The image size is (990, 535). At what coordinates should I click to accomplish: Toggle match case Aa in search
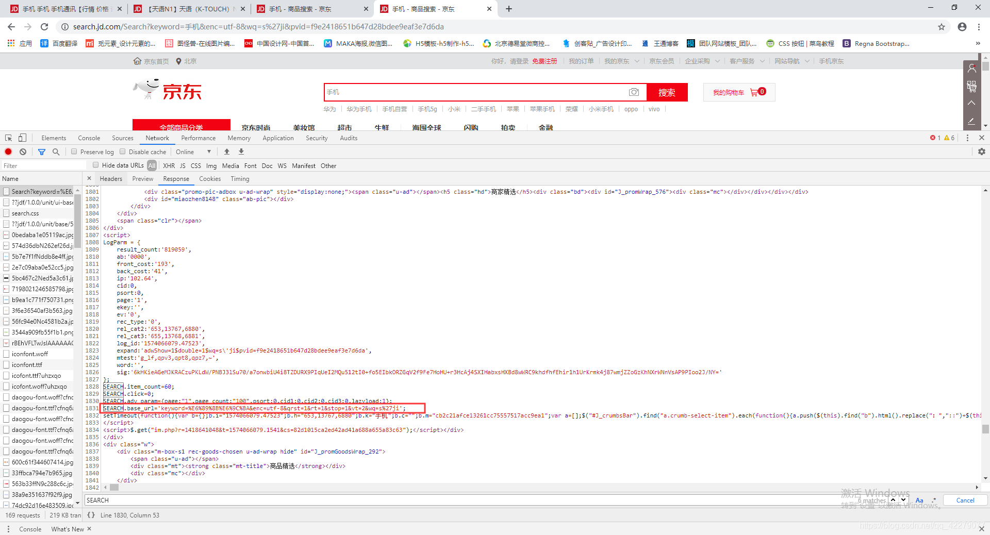click(919, 500)
